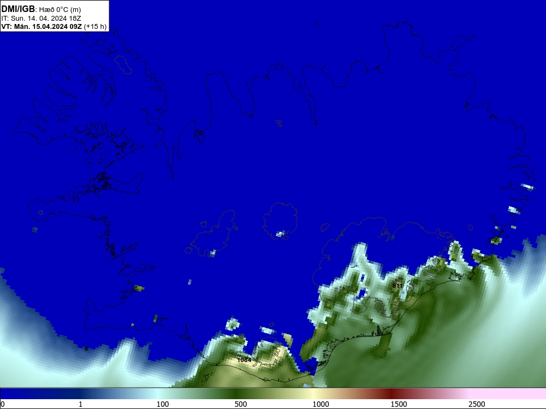The width and height of the screenshot is (546, 409).
Task: Click the 'IT: Sun. 14. 04. 2024 18Z' line
Action: point(41,18)
